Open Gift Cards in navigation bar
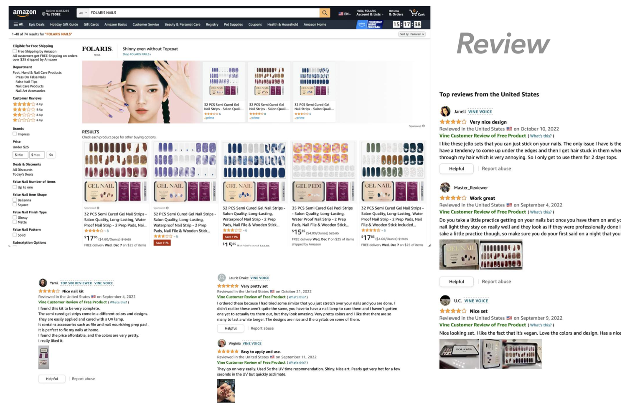 (x=91, y=25)
